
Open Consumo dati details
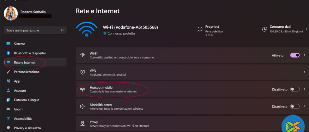pos(306,29)
